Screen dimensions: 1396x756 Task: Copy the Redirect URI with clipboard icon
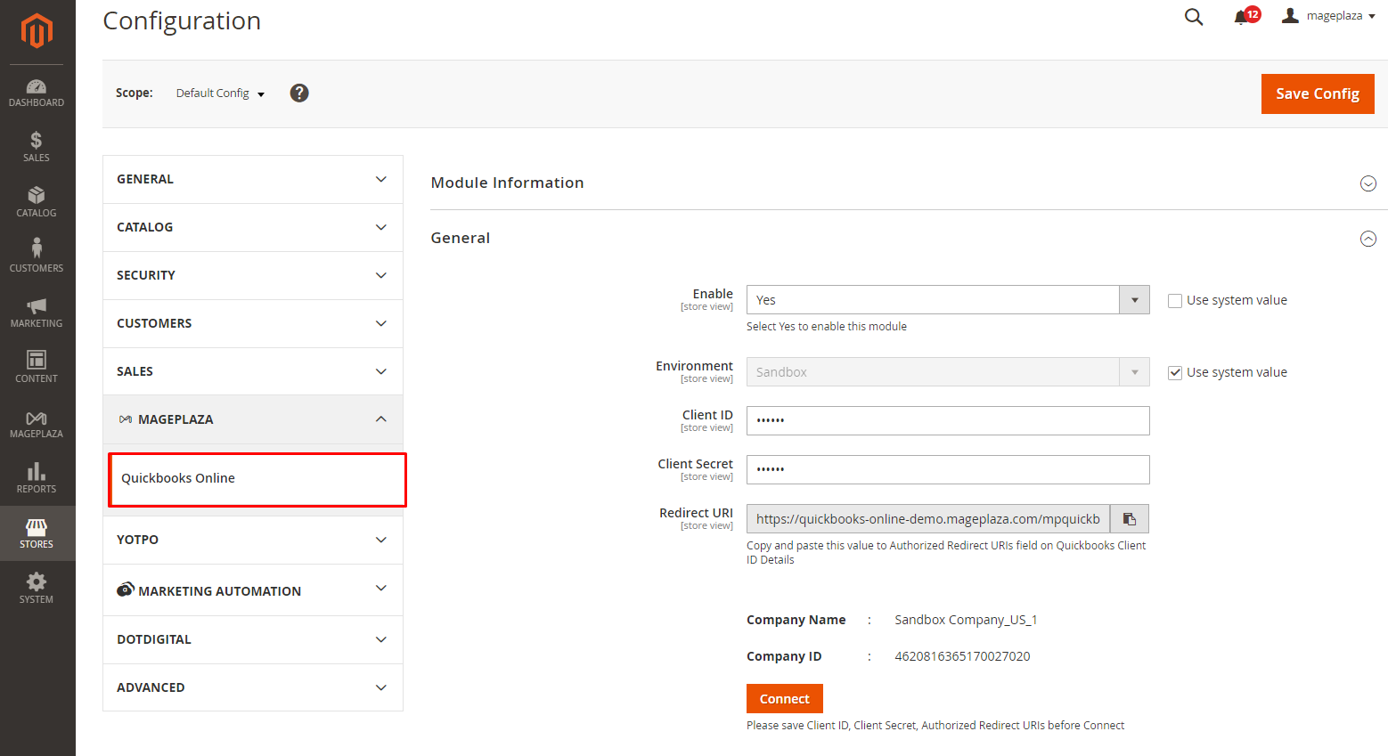[x=1130, y=519]
